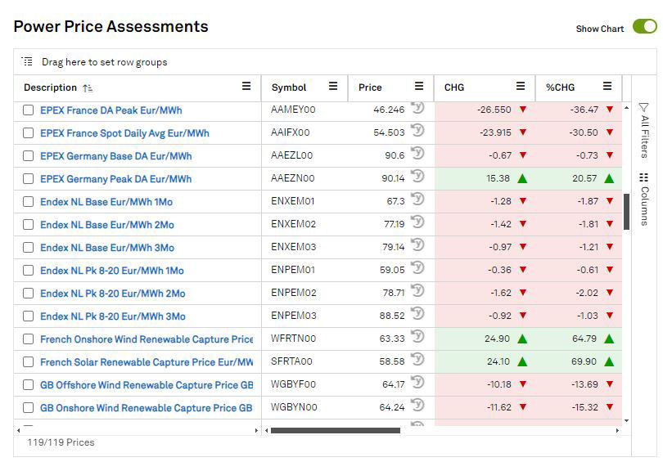The height and width of the screenshot is (462, 663).
Task: Open French Onshore Wind Renewable Capture link
Action: [x=147, y=339]
